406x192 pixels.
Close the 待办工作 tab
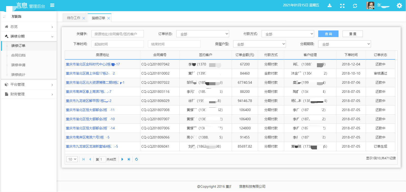pos(84,18)
